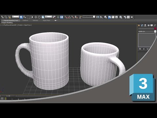Activate the Select and Move tool

(x=36, y=17)
